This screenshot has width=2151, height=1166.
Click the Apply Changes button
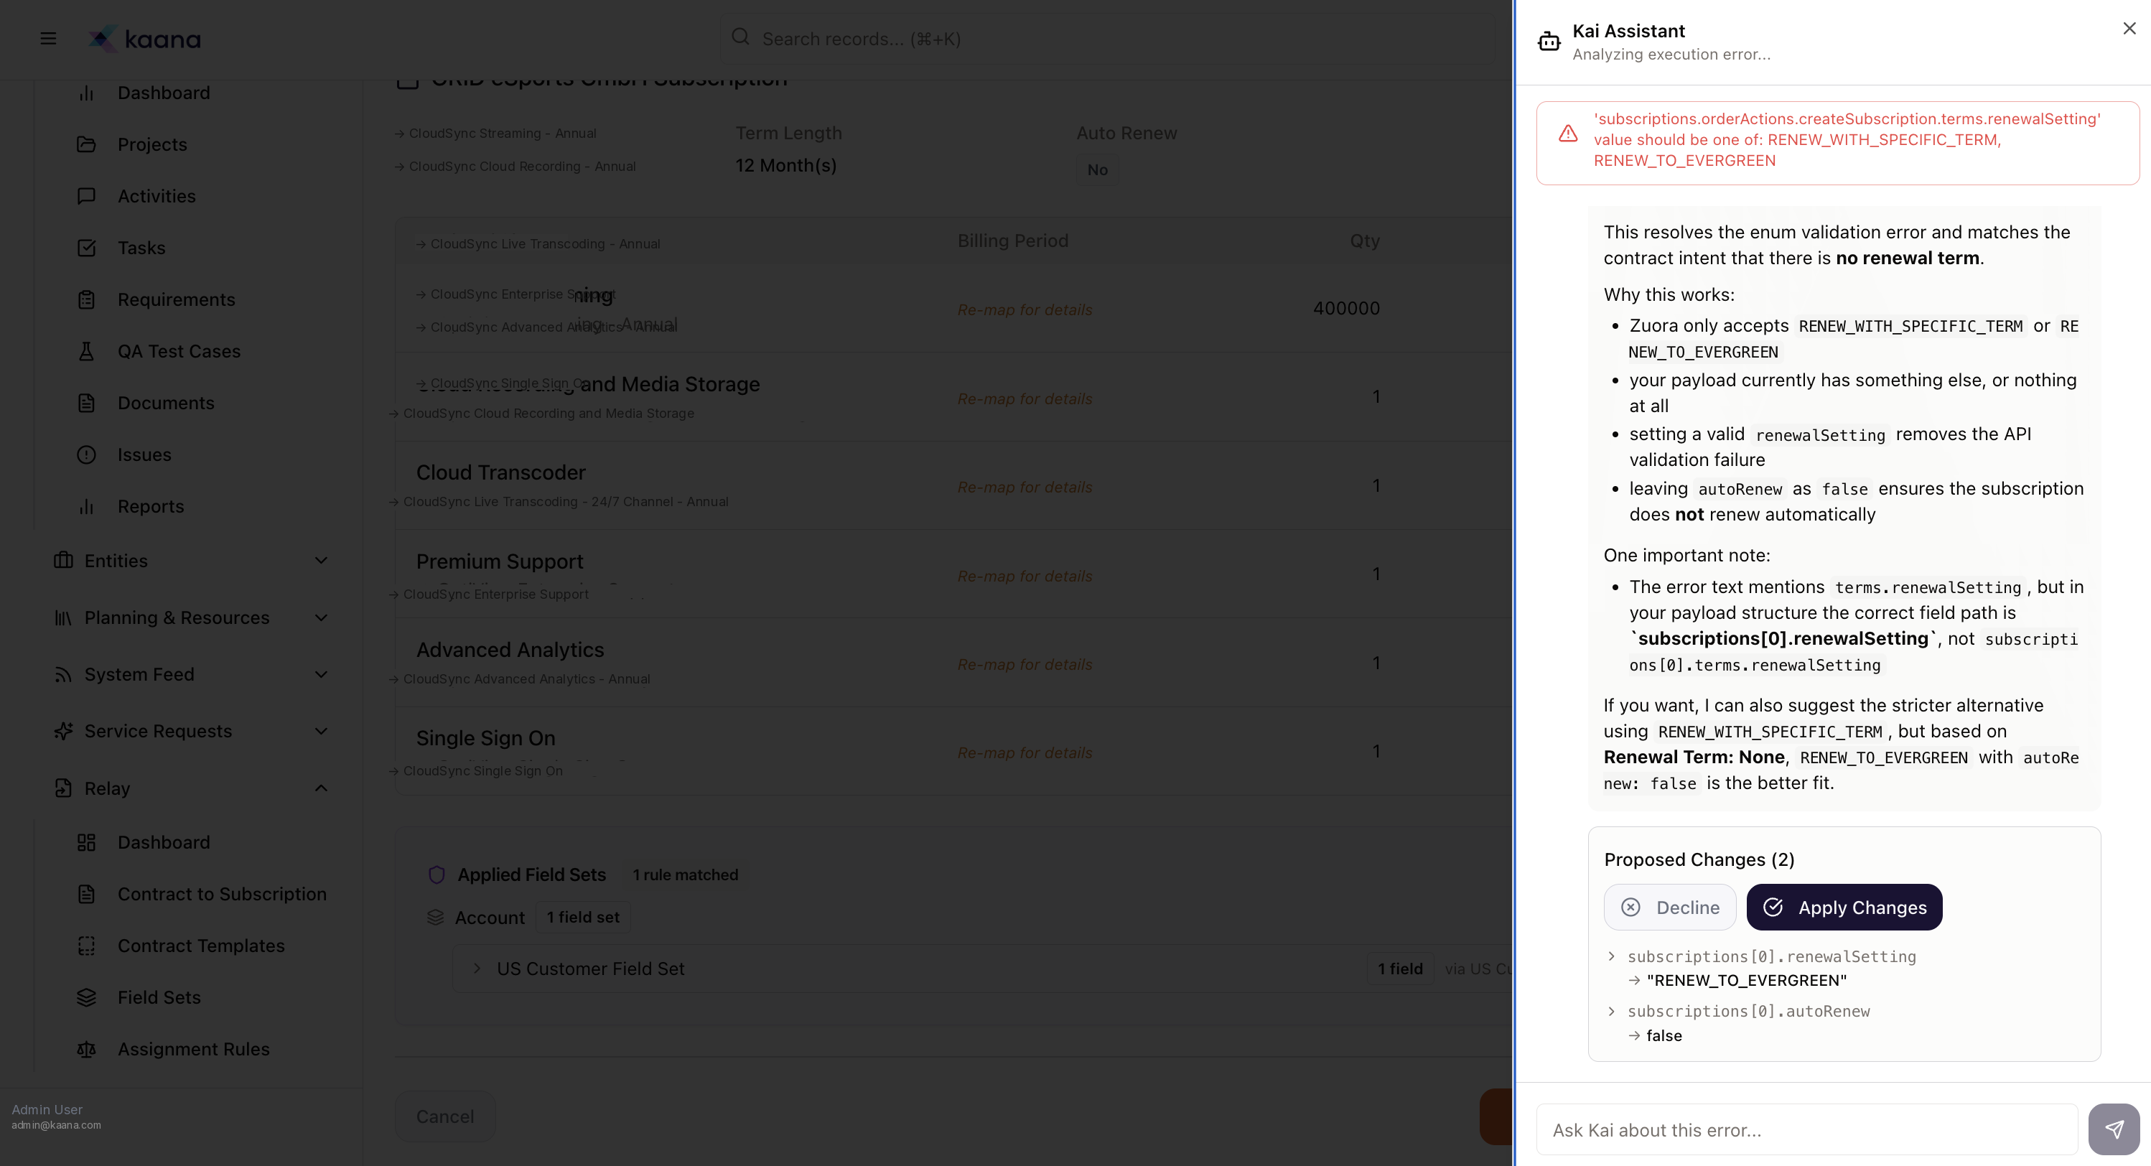[x=1844, y=907]
